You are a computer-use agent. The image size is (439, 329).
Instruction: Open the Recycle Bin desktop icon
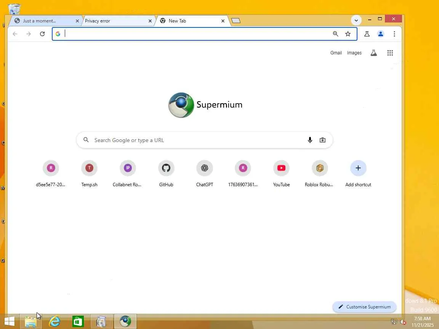14,8
